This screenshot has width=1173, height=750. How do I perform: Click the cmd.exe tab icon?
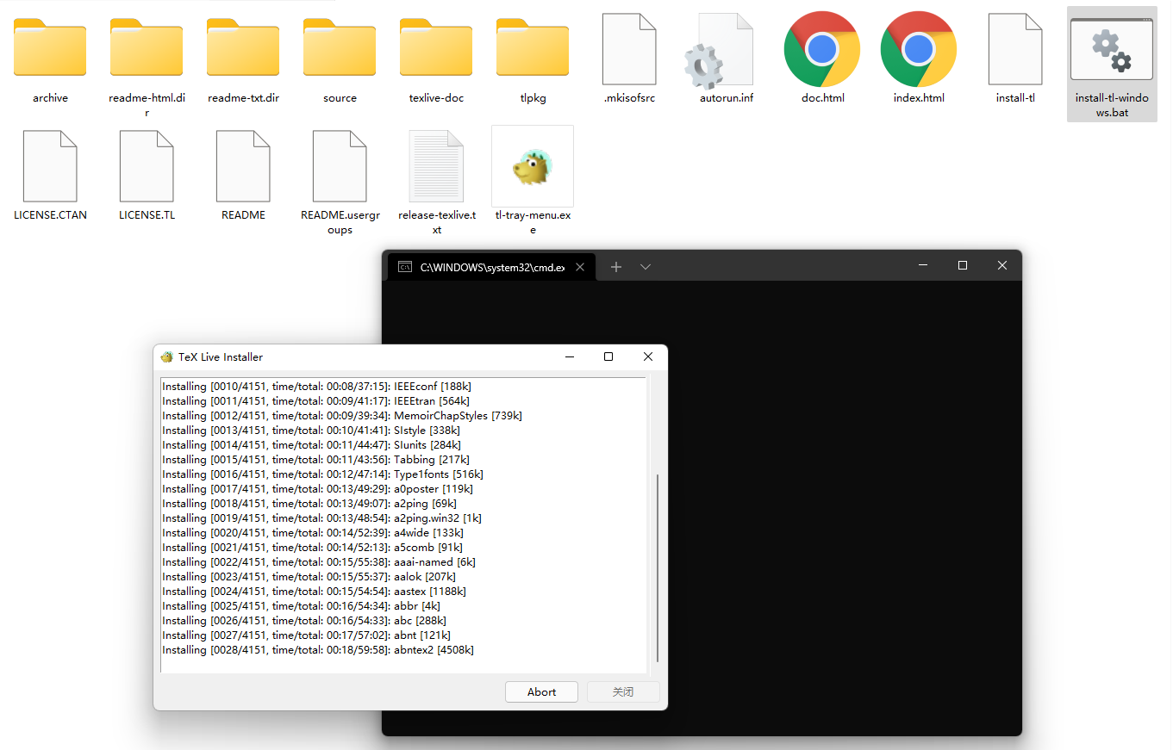404,267
